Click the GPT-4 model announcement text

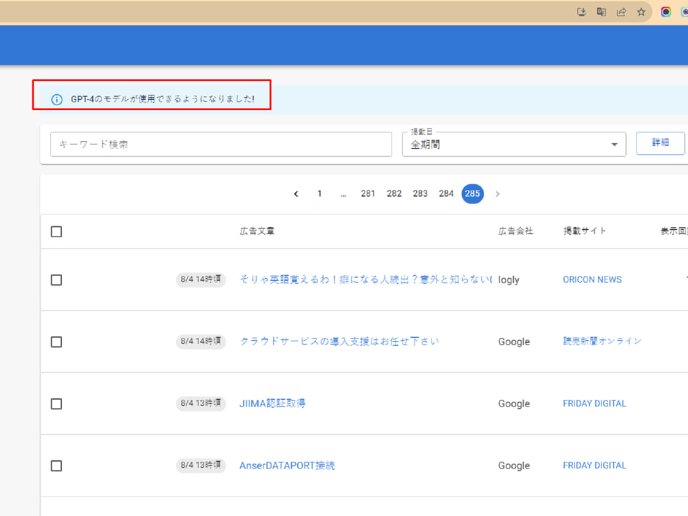pyautogui.click(x=162, y=99)
